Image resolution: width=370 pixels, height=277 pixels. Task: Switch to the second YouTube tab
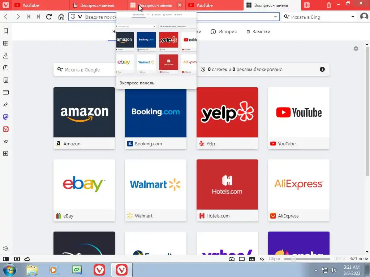214,5
